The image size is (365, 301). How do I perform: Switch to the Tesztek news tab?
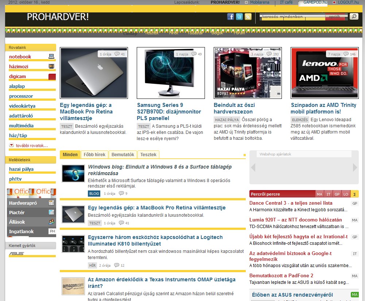coord(148,154)
